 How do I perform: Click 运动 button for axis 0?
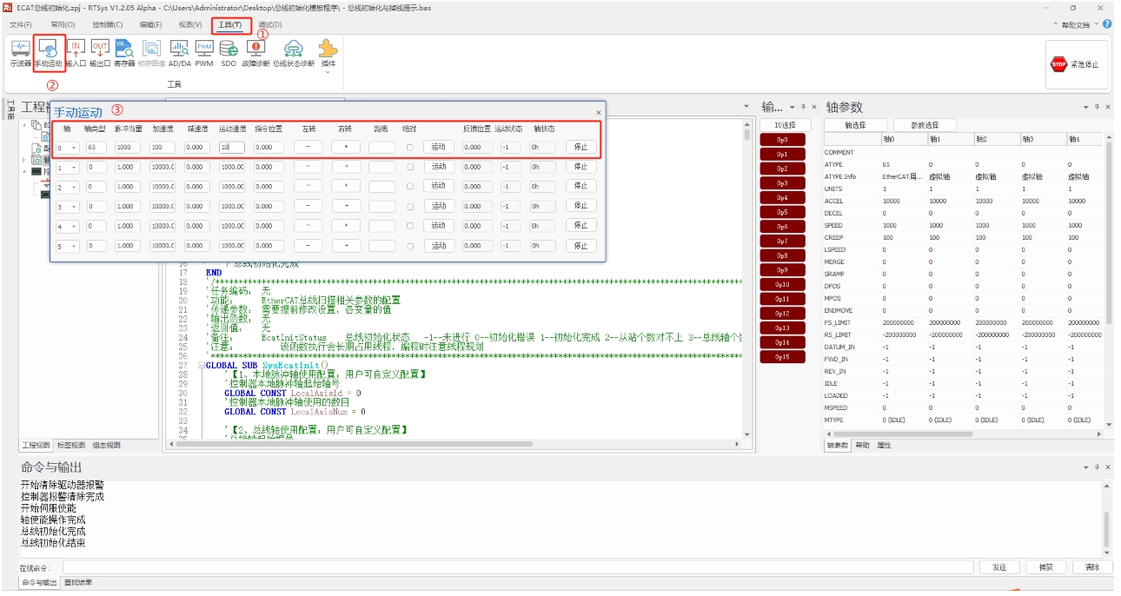438,148
